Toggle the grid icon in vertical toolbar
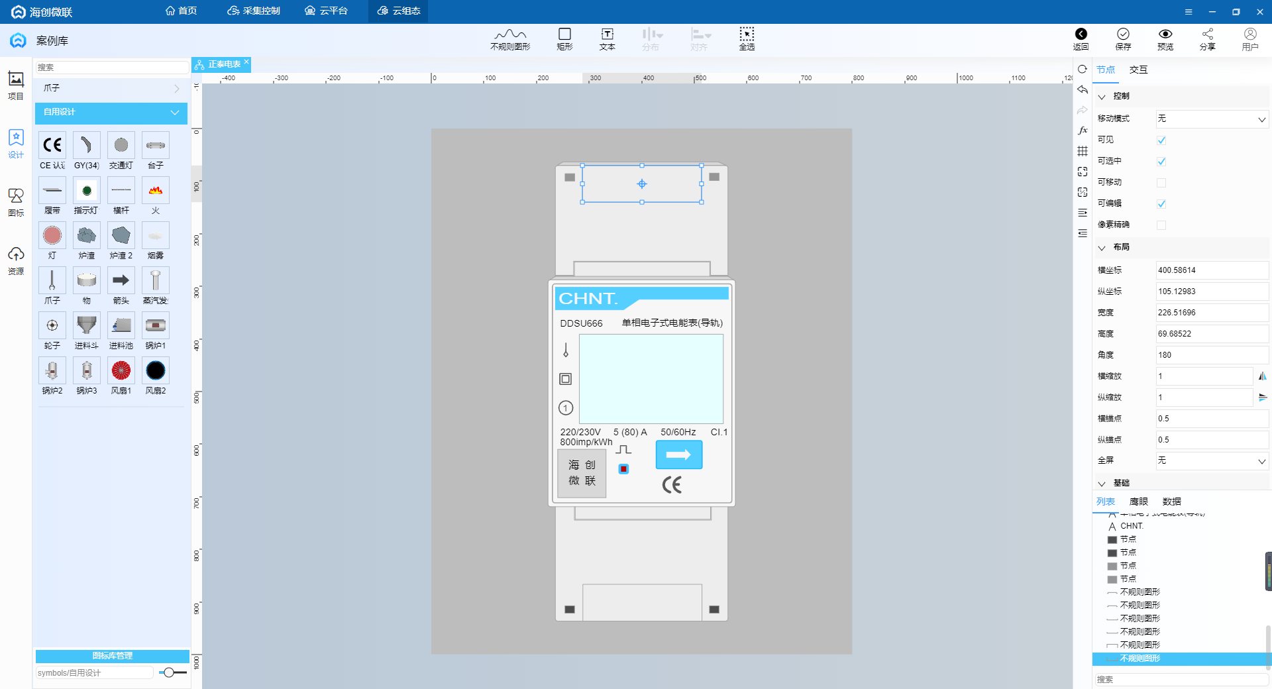This screenshot has width=1272, height=689. (1083, 151)
